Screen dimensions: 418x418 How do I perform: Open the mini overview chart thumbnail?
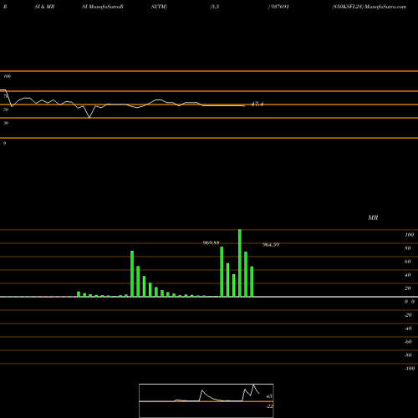[x=206, y=400]
